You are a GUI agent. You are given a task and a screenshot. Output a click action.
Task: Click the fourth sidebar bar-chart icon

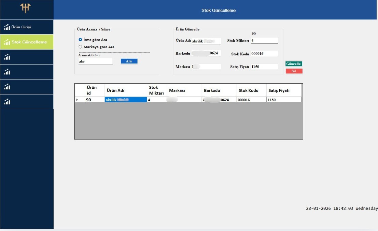pyautogui.click(x=7, y=72)
